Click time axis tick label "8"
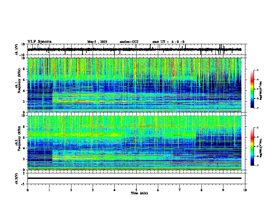276x213 pixels. [201, 190]
